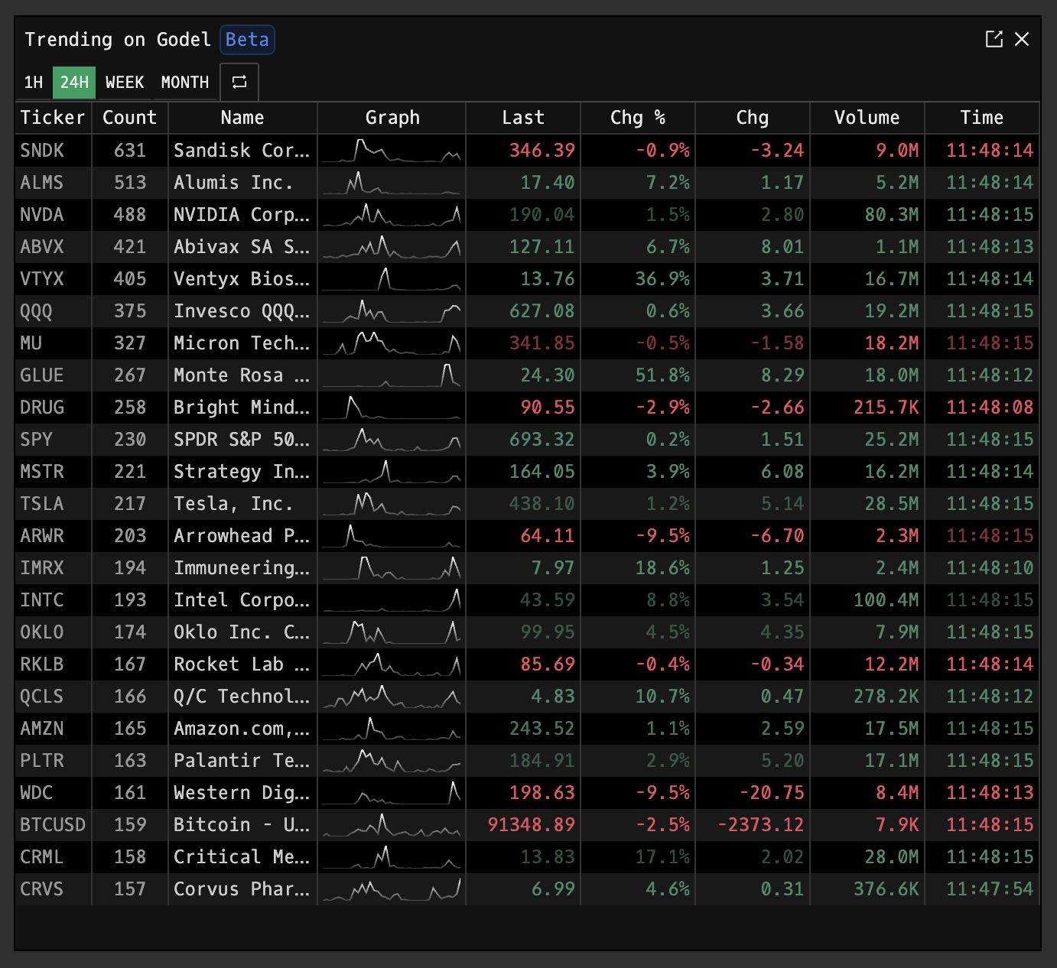Sort by Name column header
Screen dimensions: 1057x968
[242, 118]
